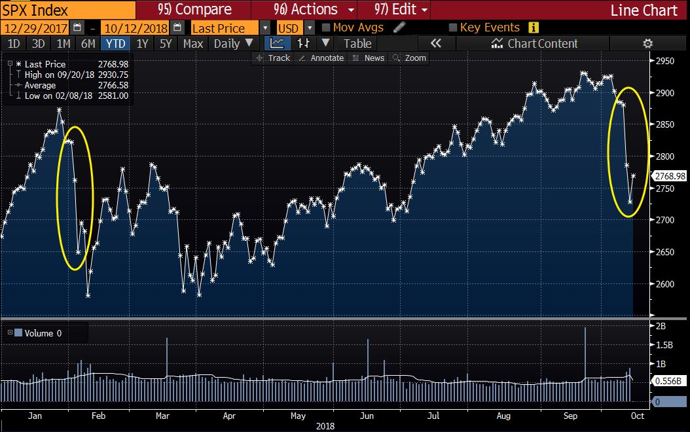Open the USD currency dropdown
690x432 pixels.
(x=308, y=27)
